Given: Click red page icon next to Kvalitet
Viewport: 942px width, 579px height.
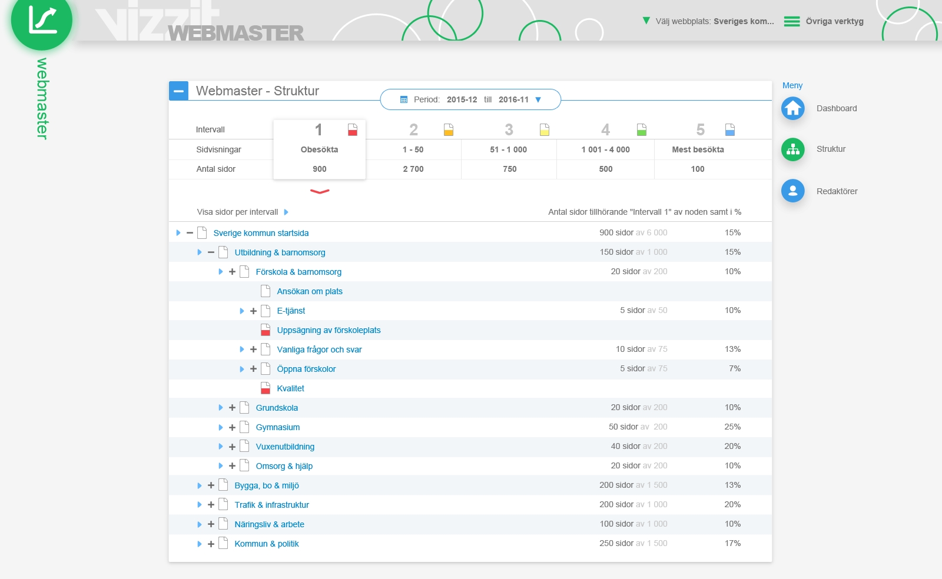Looking at the screenshot, I should tap(266, 388).
